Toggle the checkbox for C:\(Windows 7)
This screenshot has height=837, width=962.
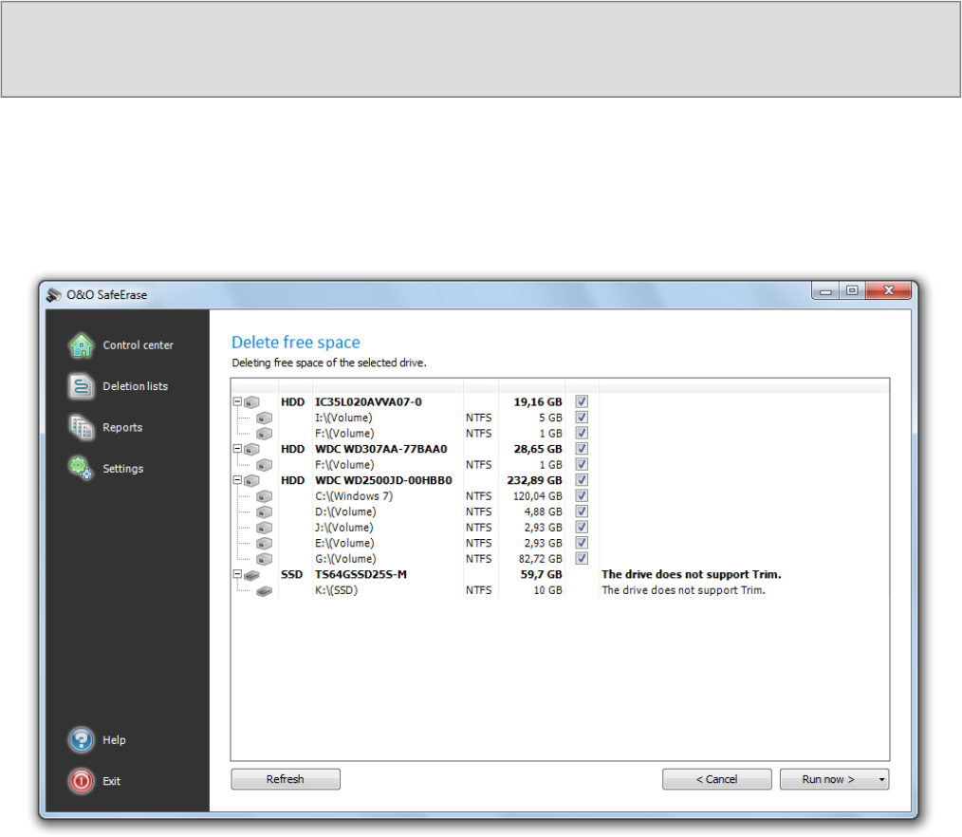point(582,496)
